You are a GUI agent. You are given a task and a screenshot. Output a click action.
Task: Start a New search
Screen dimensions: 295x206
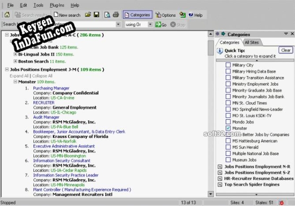click(67, 15)
